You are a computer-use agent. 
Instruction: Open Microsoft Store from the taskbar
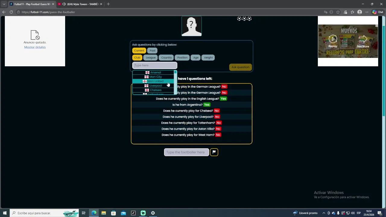click(113, 213)
